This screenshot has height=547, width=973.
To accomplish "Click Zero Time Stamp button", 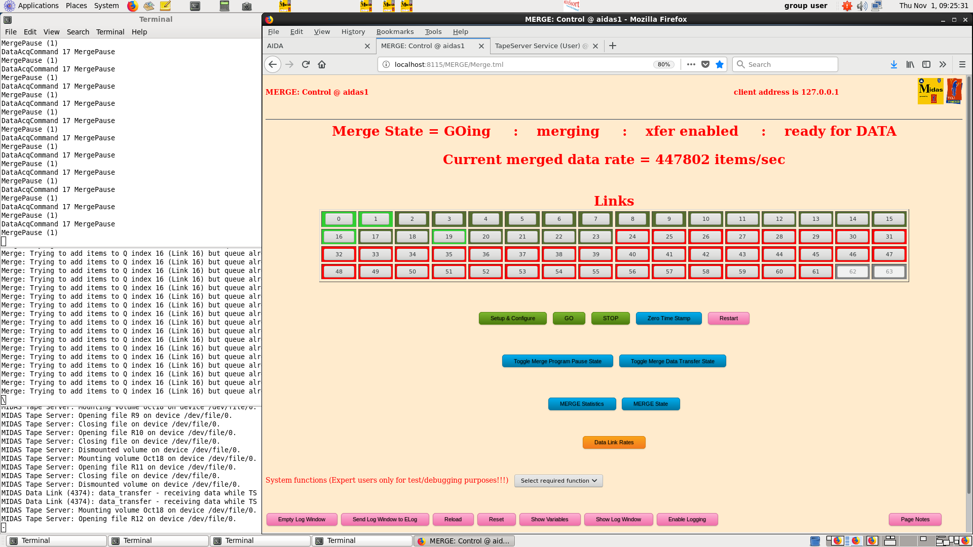I will pos(669,318).
